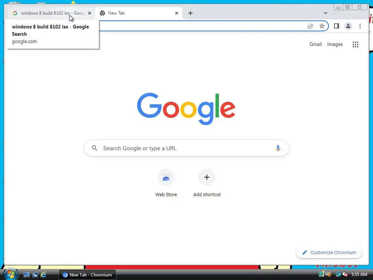
Task: Share this page using the share icon
Action: (310, 26)
